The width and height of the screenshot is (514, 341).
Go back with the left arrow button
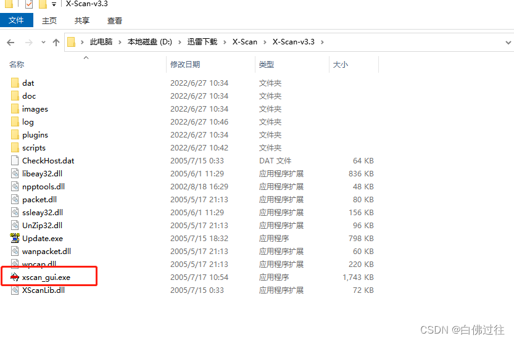coord(11,43)
